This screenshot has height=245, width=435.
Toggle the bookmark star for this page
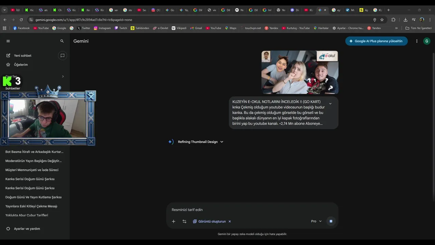click(x=382, y=20)
